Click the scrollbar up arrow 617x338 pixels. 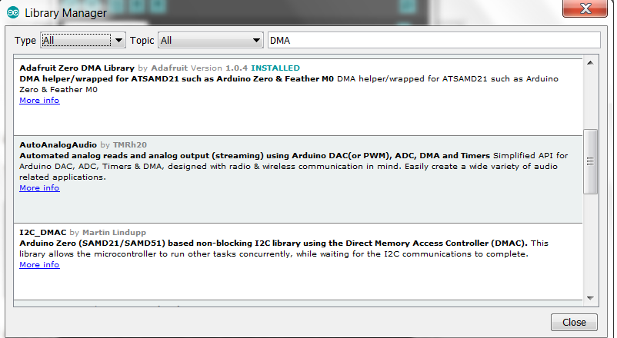coord(591,63)
